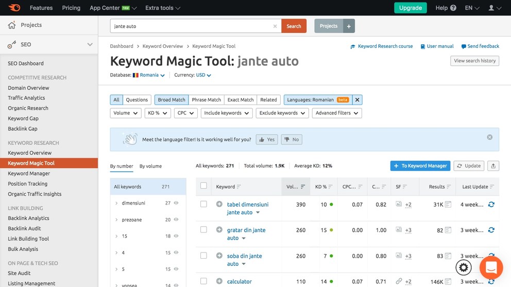Export keywords using the upload icon
This screenshot has height=287, width=511.
[493, 166]
